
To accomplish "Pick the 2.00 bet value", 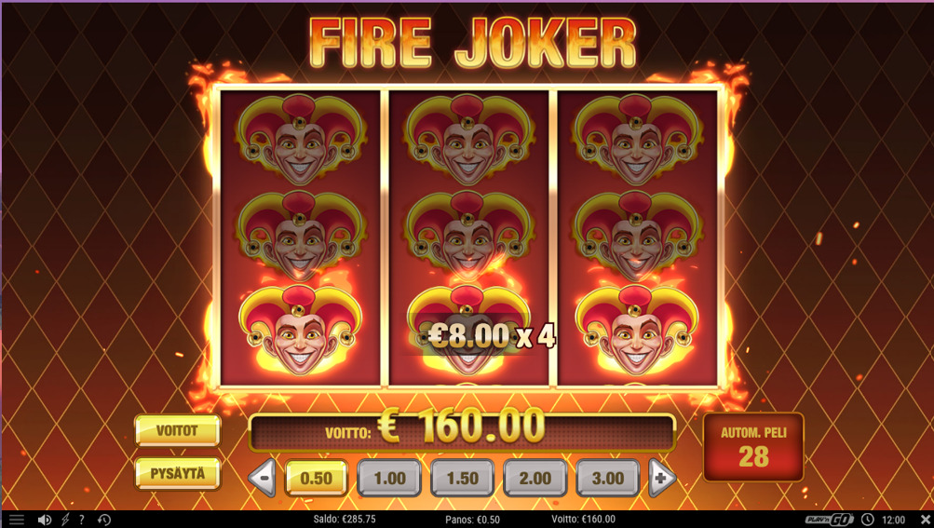I will pyautogui.click(x=535, y=478).
